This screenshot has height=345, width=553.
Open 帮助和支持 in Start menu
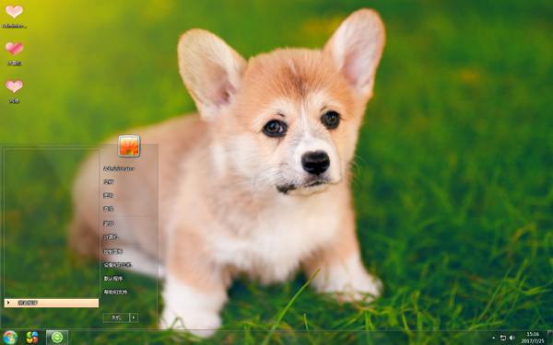tap(115, 292)
